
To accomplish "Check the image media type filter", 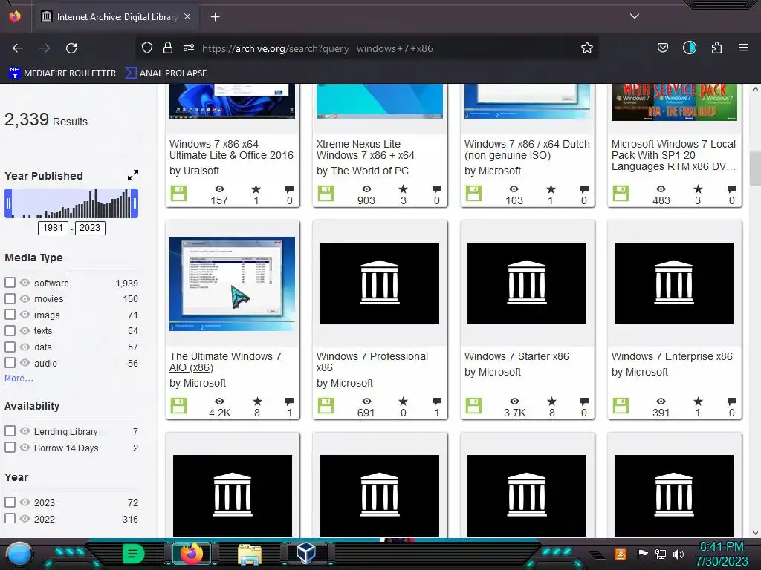I will tap(10, 315).
